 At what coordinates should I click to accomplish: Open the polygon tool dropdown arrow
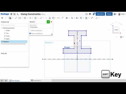click(x=38, y=18)
